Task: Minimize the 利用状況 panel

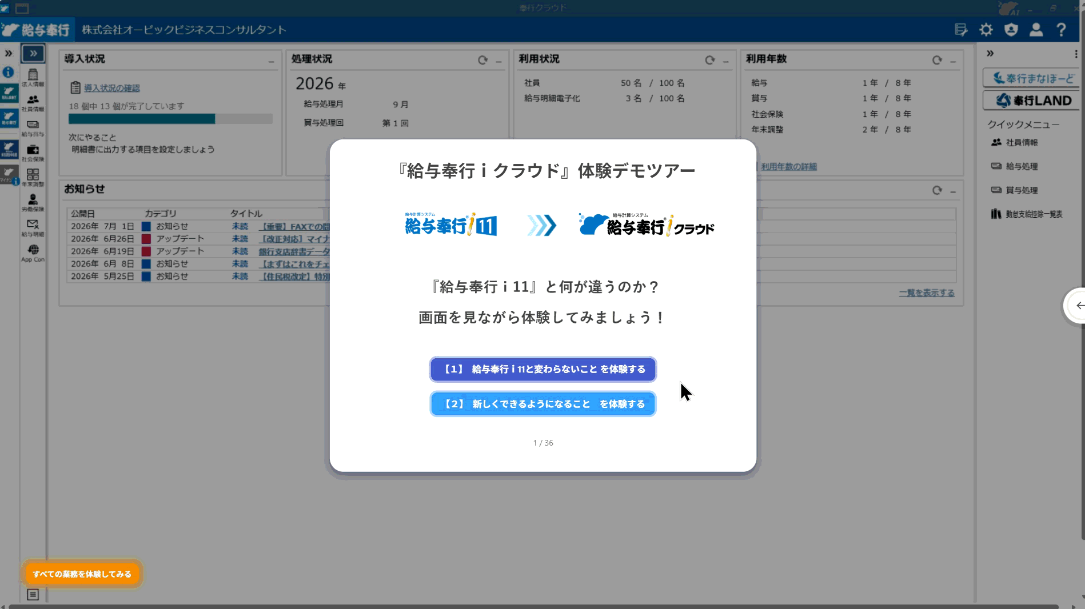Action: pyautogui.click(x=726, y=61)
